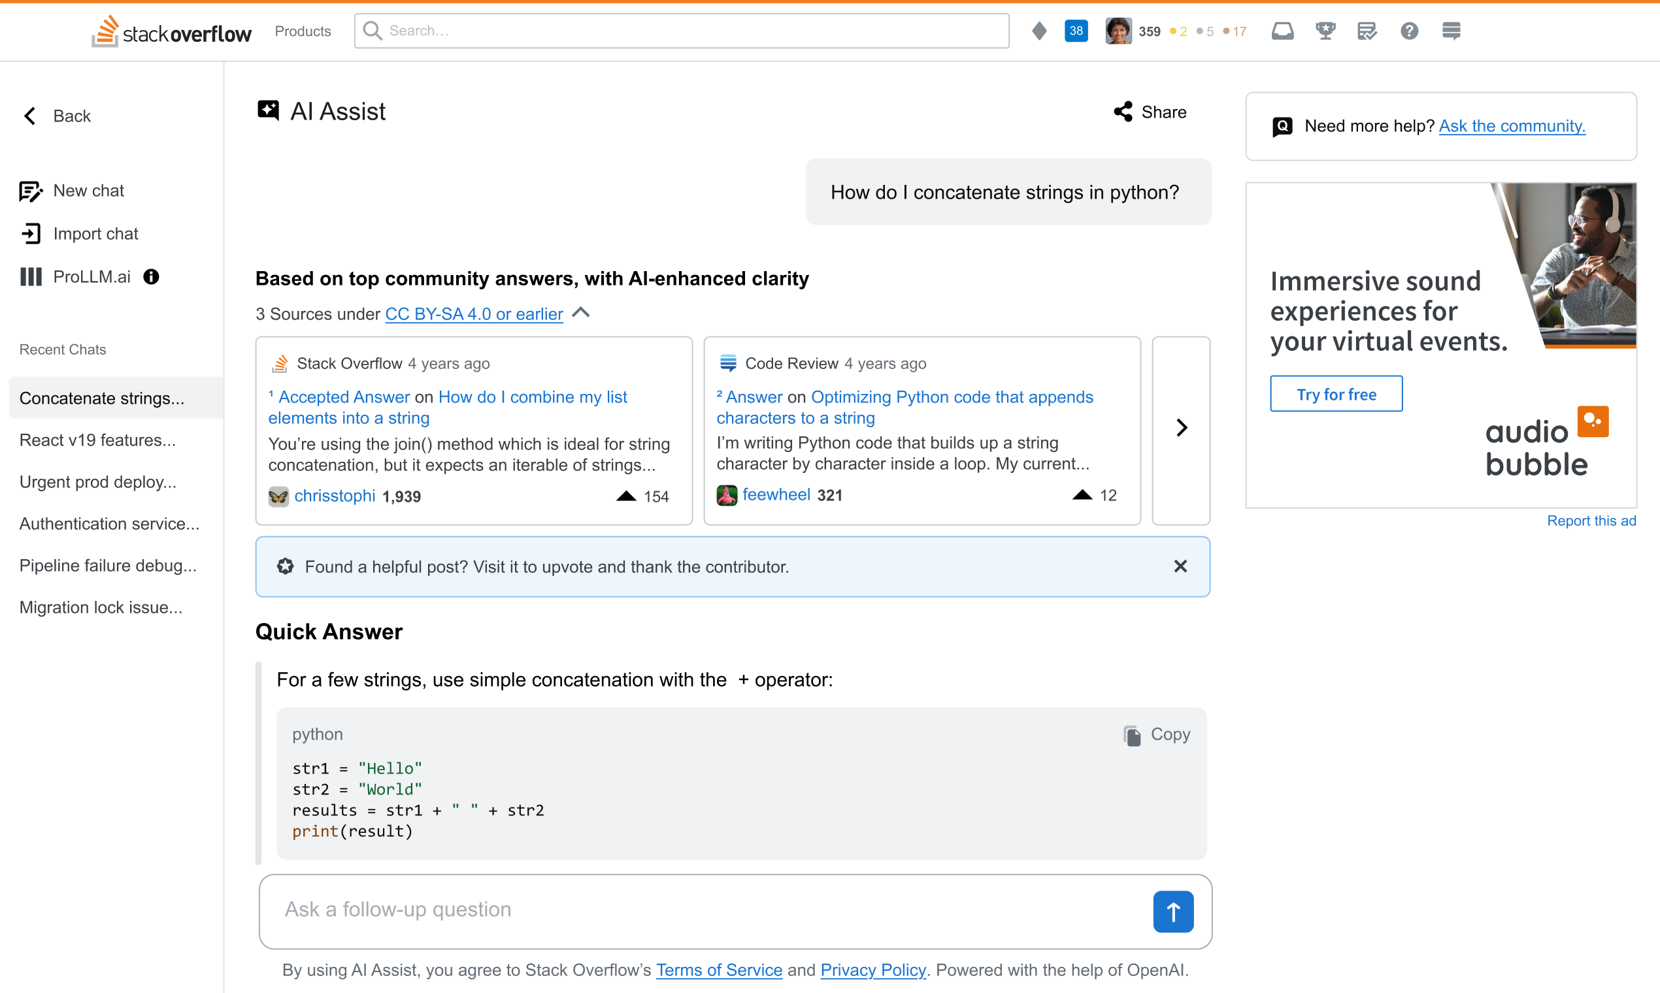
Task: Select the React v19 features chat
Action: (x=98, y=440)
